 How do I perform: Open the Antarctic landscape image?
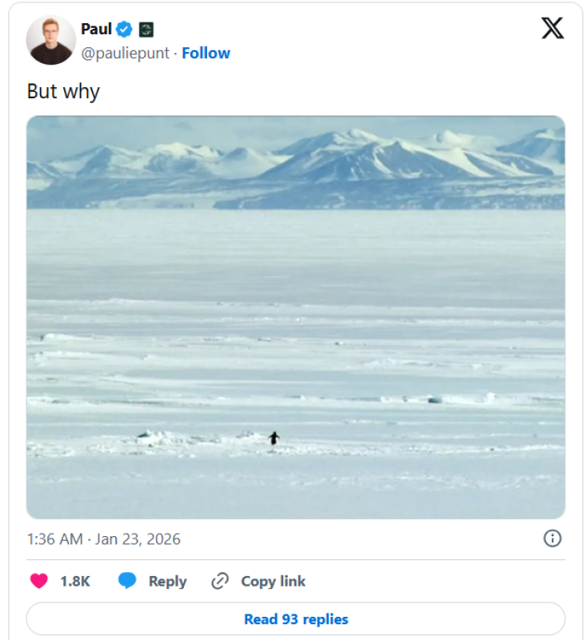pyautogui.click(x=296, y=320)
